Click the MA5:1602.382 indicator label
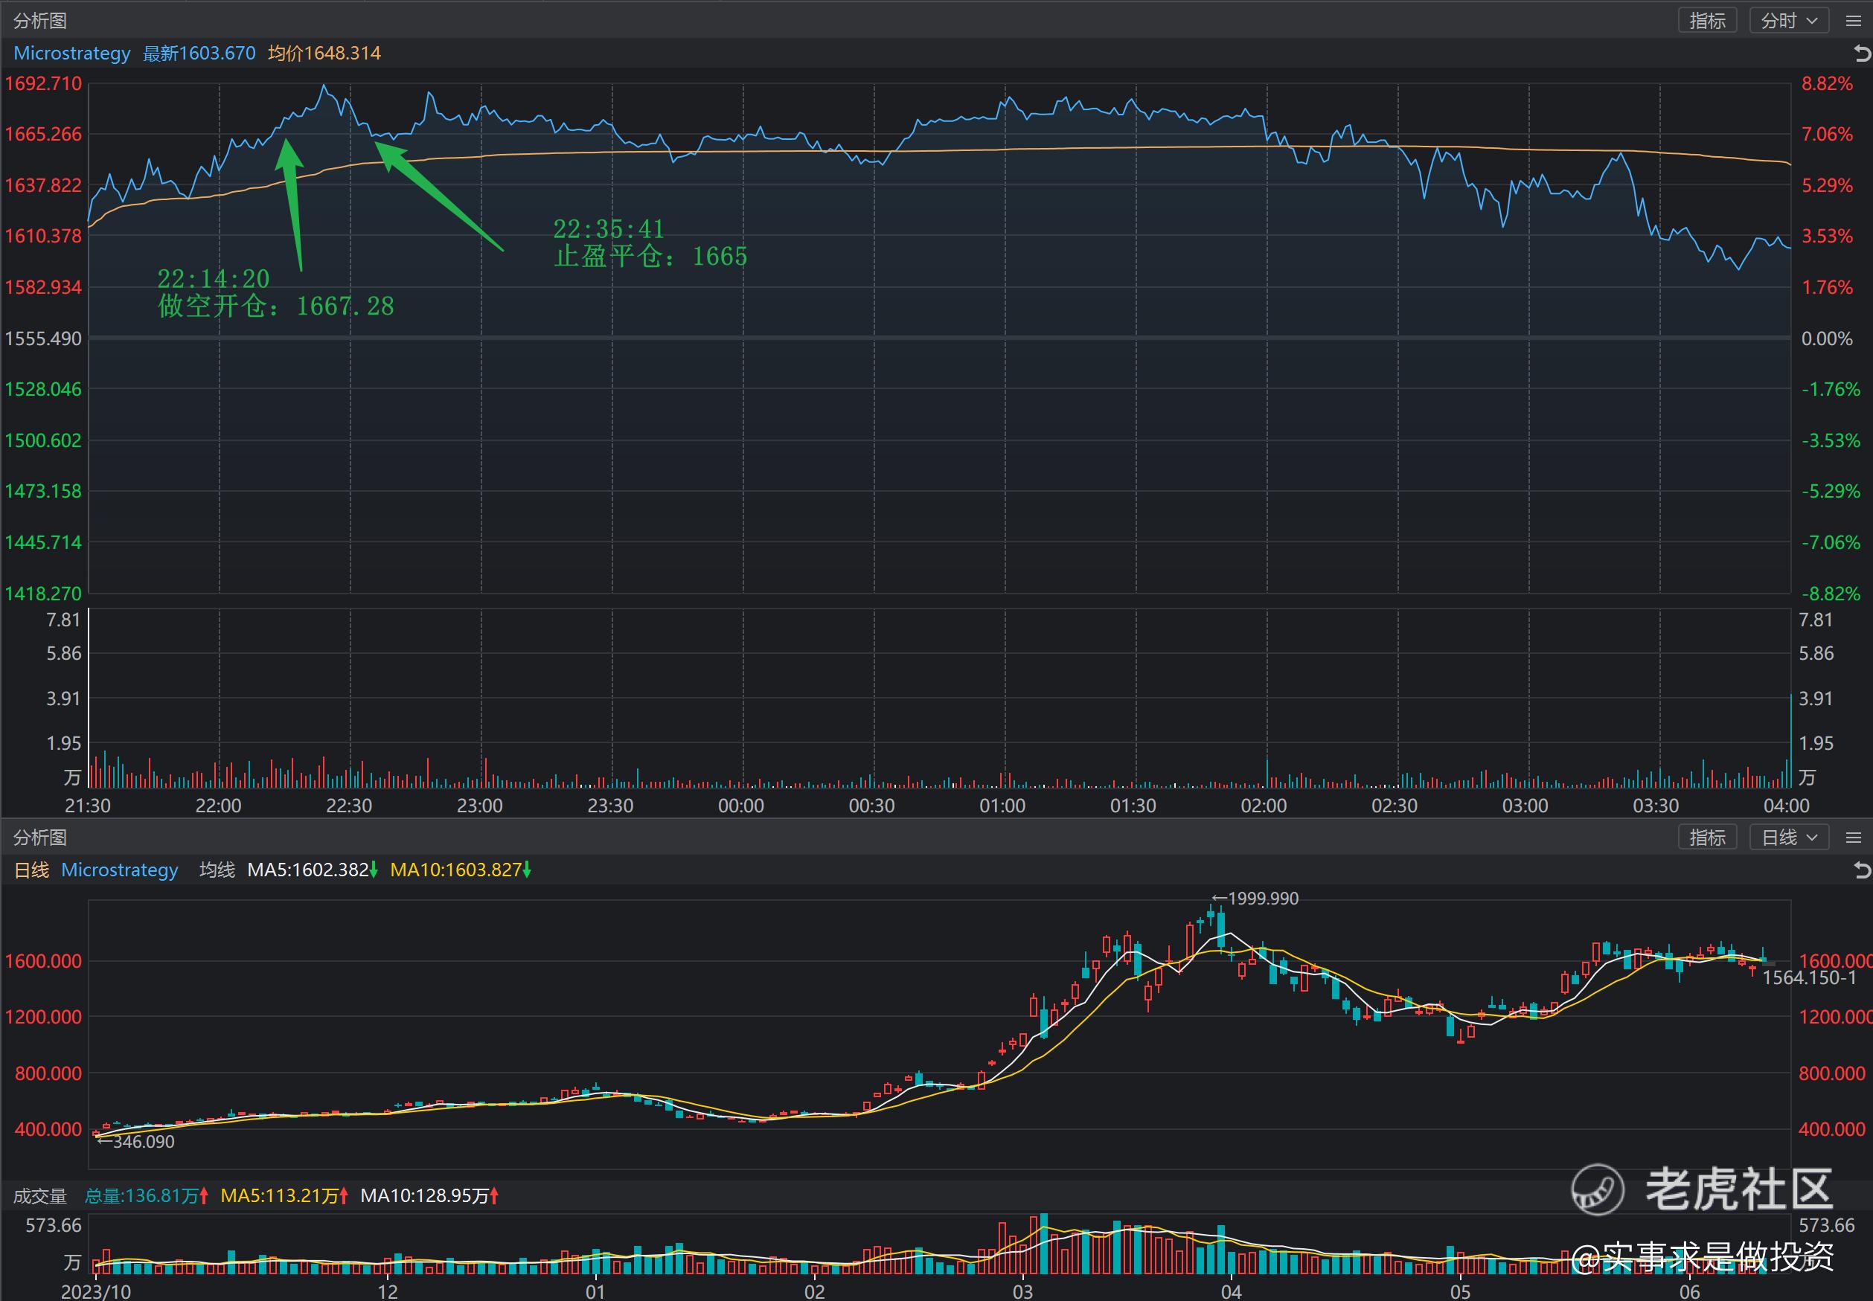This screenshot has width=1873, height=1301. pyautogui.click(x=313, y=870)
